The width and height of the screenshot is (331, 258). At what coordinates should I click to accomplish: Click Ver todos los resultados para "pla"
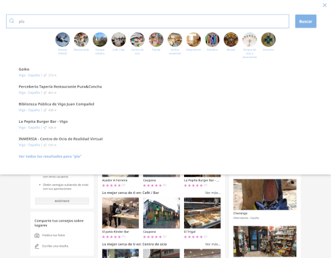tap(50, 156)
